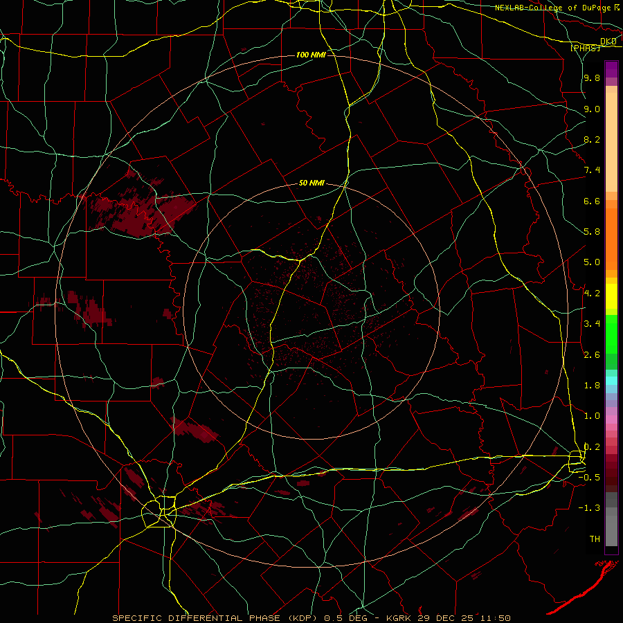Click the 6.6 value on the scale
Viewport: 623px width, 623px height.
pyautogui.click(x=592, y=201)
